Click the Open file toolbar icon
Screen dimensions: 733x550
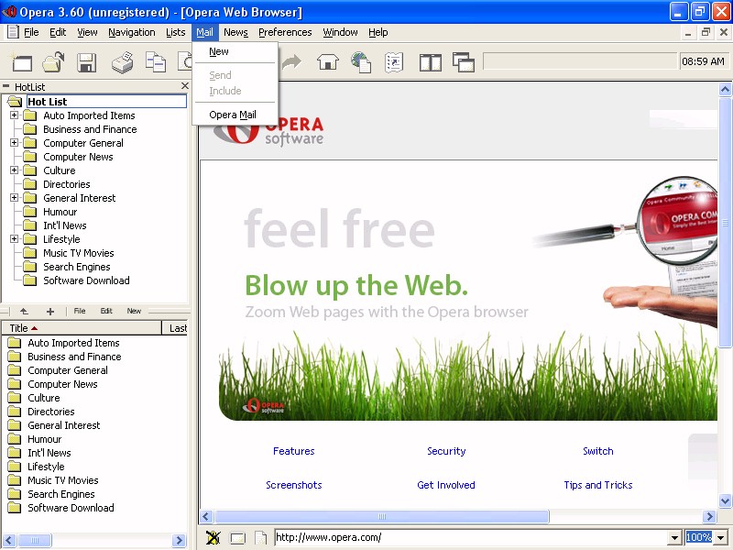(x=53, y=62)
